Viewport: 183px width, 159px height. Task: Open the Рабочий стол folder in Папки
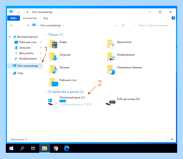[54, 82]
